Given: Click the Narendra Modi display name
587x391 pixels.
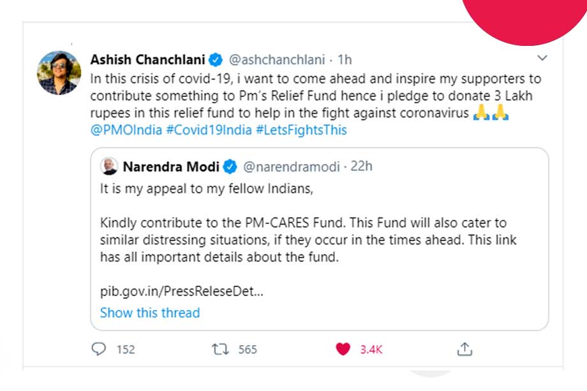Looking at the screenshot, I should click(x=171, y=167).
